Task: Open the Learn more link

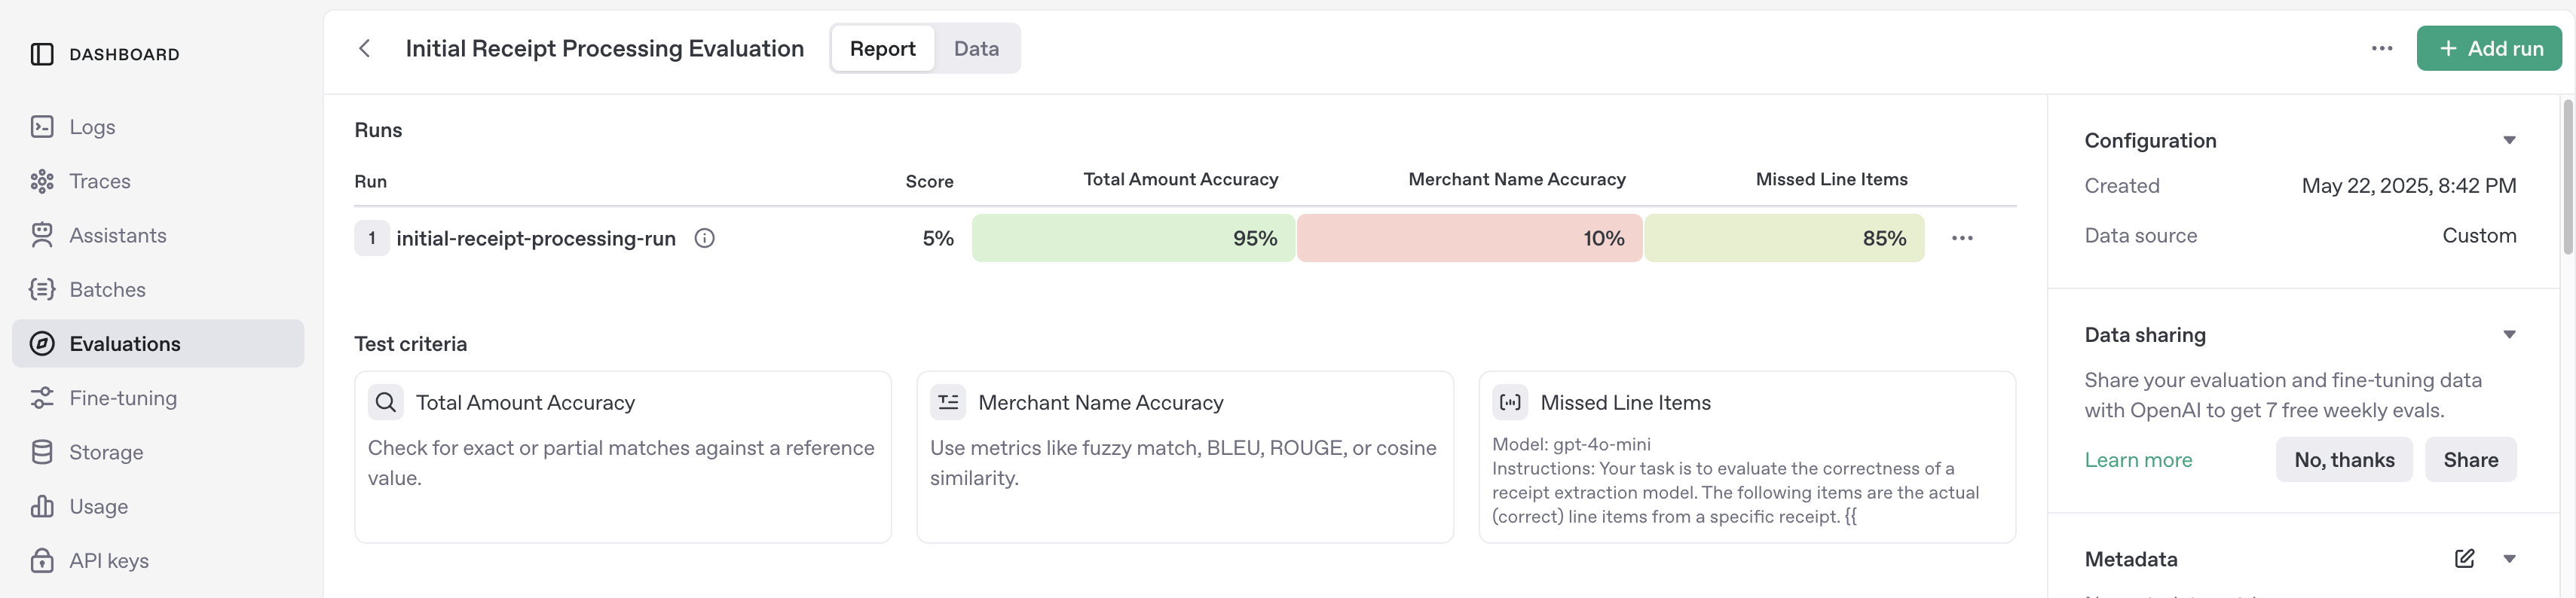Action: coord(2138,459)
